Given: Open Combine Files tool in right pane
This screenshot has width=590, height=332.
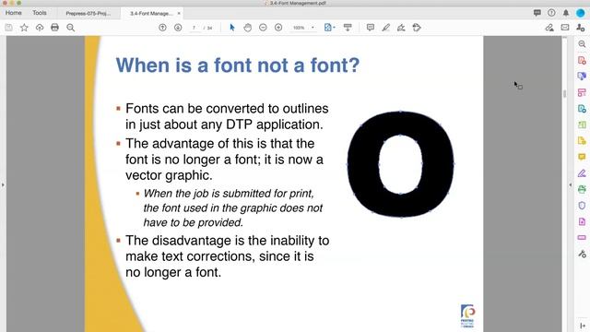Looking at the screenshot, I should (582, 77).
